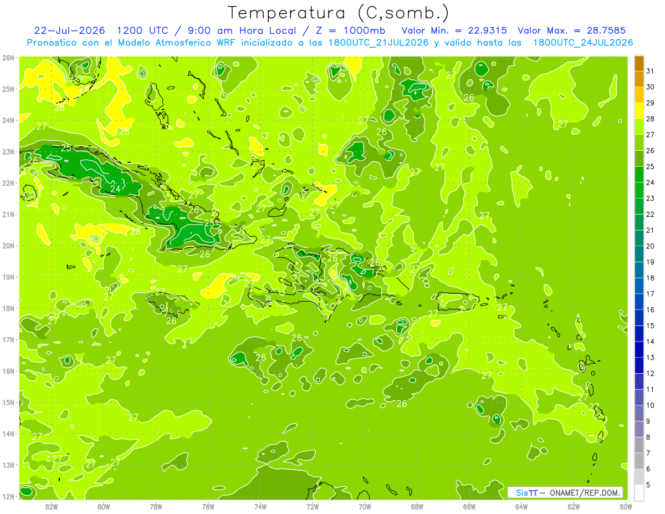The image size is (665, 514).
Task: Pick the orange swatch between 30 and 31
Action: point(639,79)
